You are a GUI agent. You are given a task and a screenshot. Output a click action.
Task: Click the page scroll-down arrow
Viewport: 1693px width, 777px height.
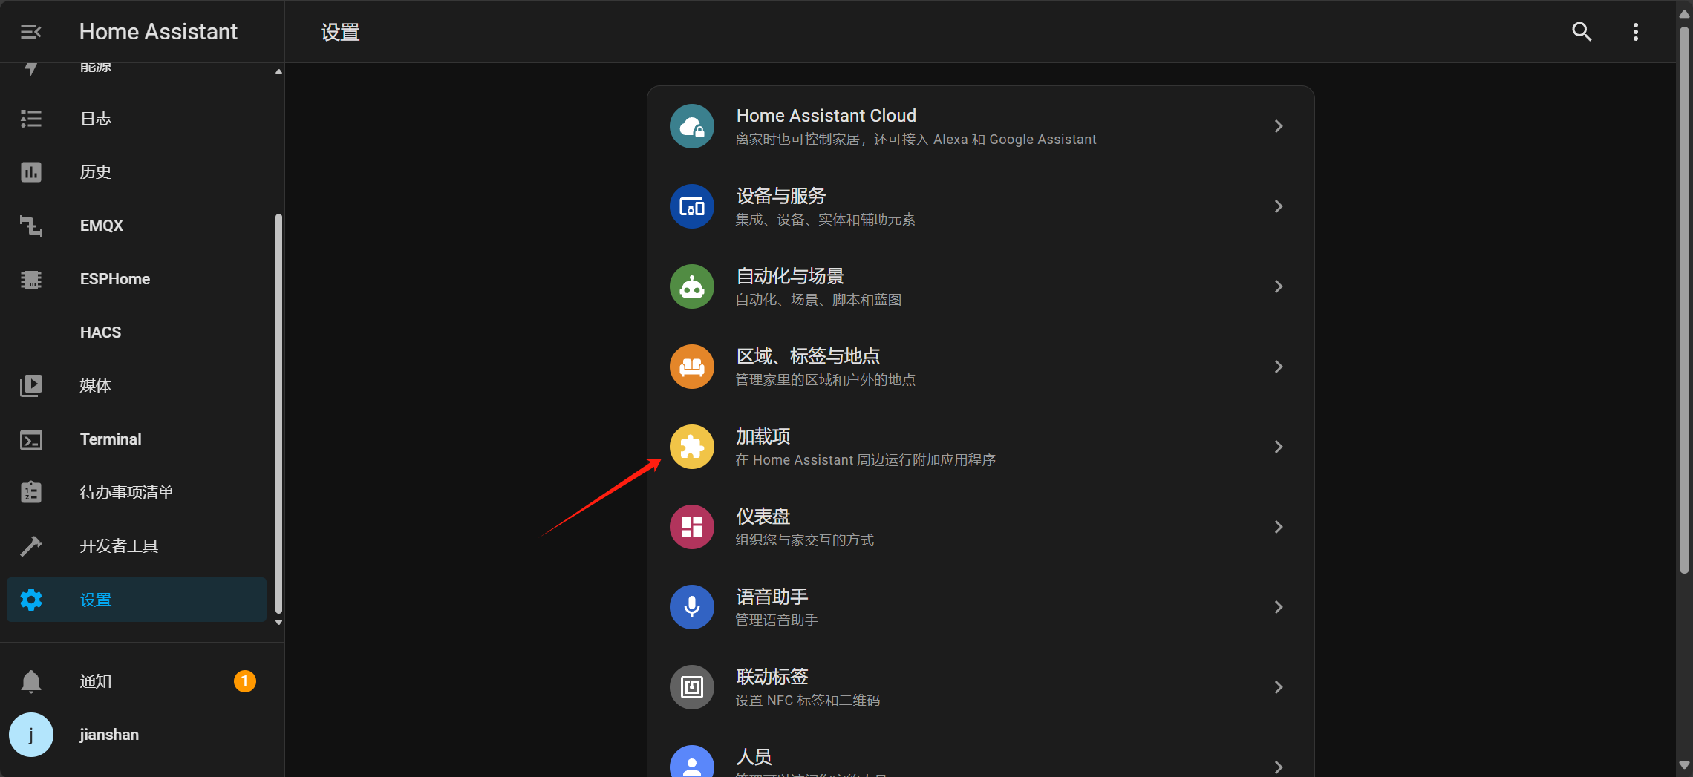1684,765
